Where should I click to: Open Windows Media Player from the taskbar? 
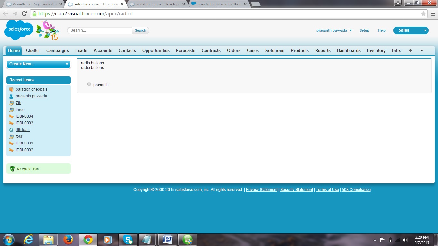point(108,240)
